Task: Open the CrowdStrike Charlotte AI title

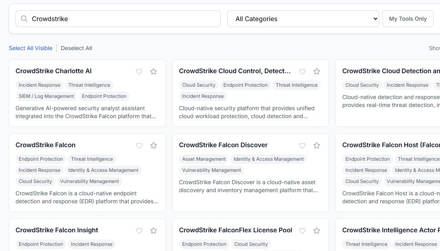Action: 54,71
